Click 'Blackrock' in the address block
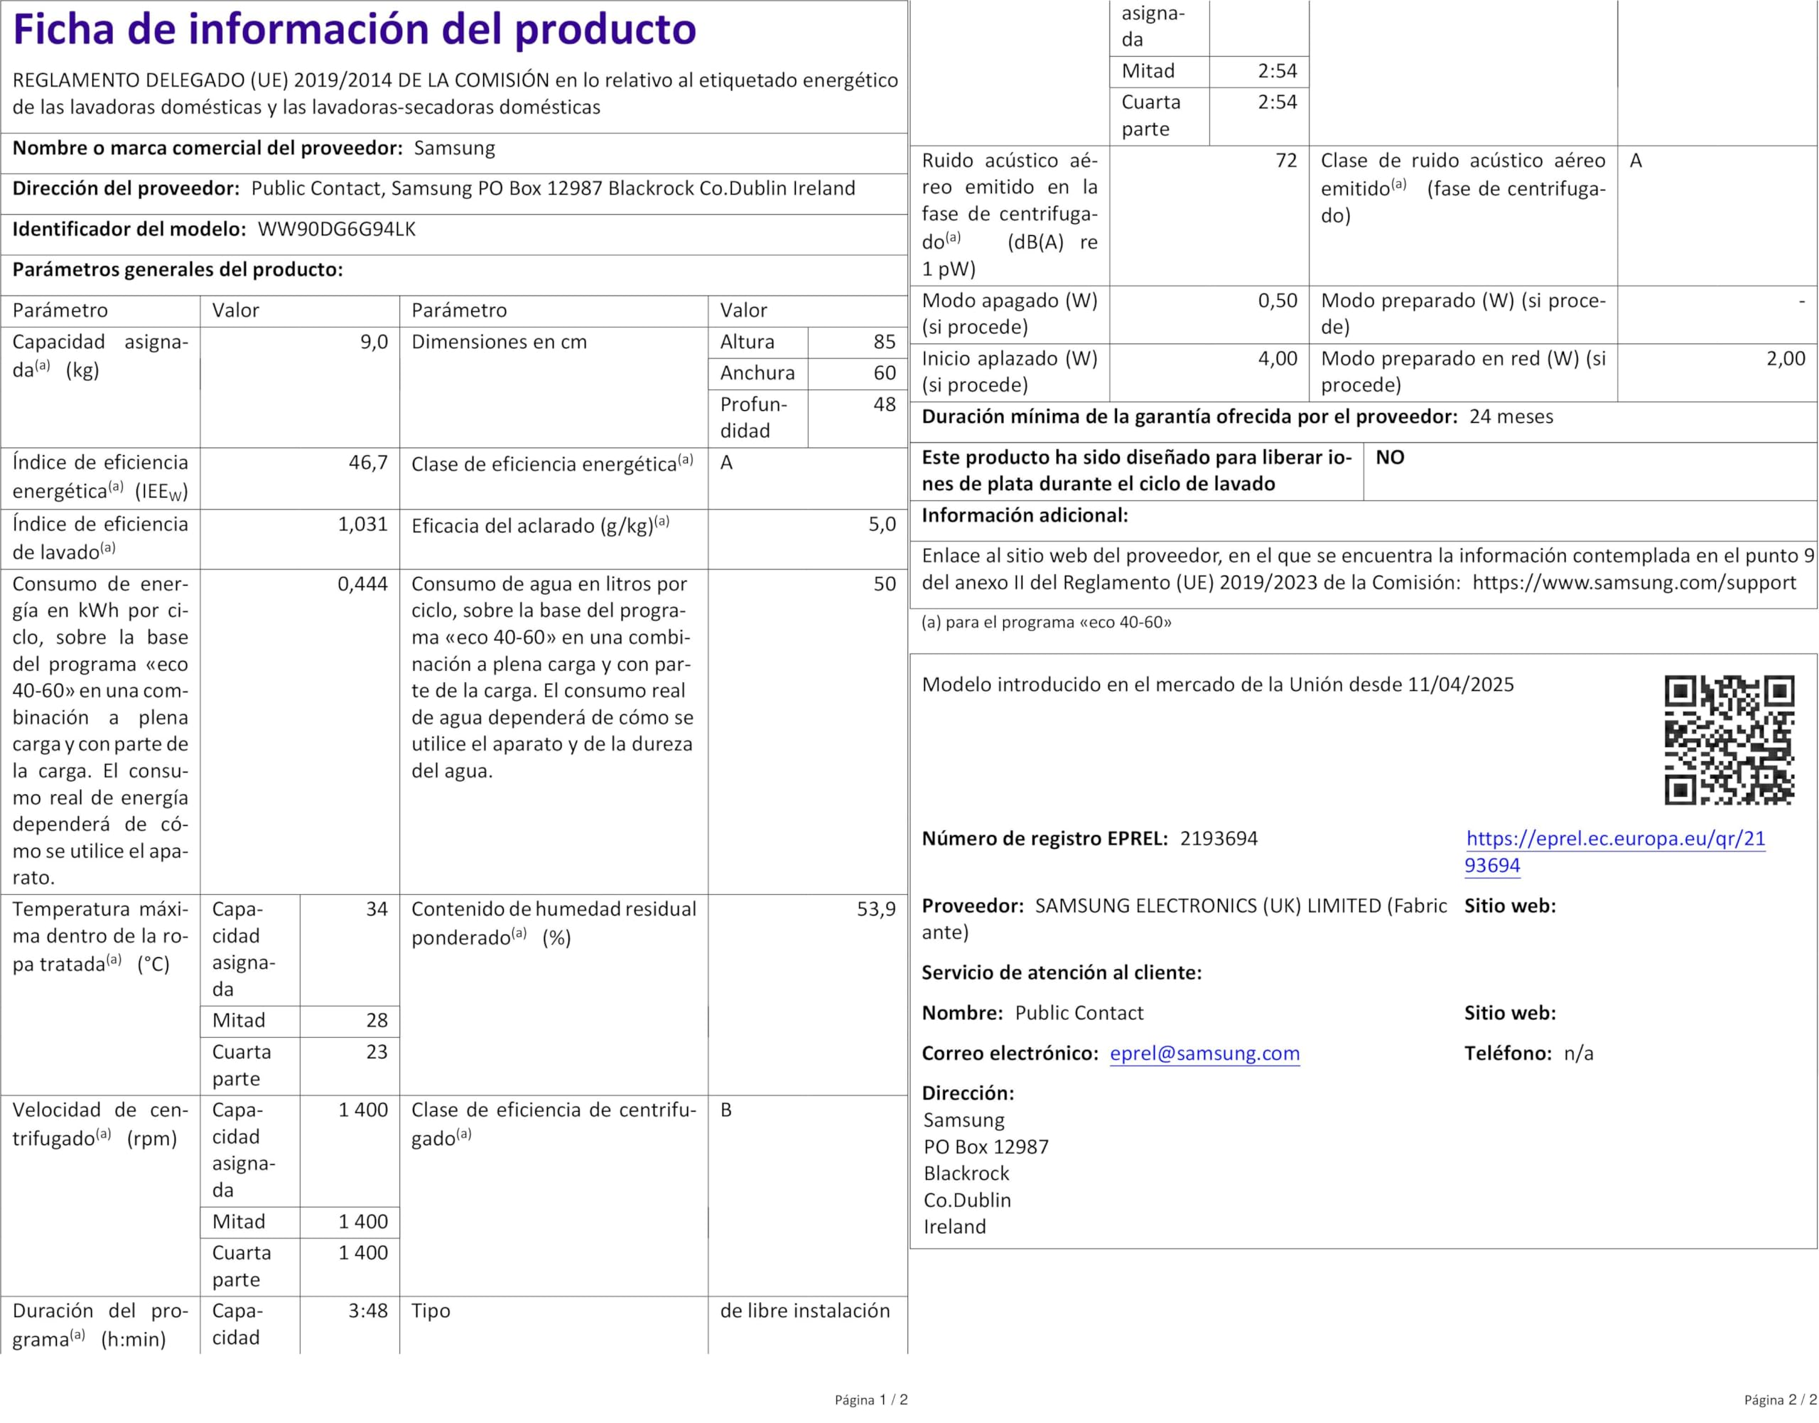 pyautogui.click(x=966, y=1173)
